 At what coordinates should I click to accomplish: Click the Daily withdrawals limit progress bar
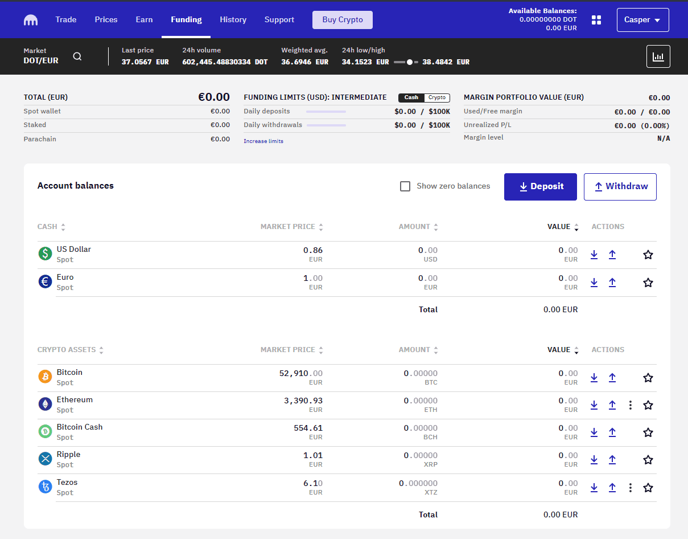326,125
